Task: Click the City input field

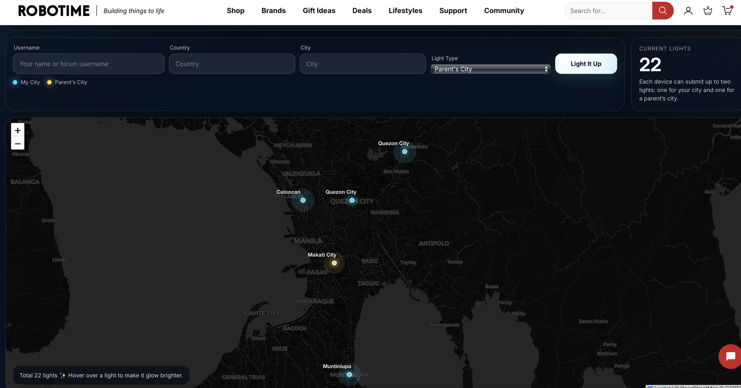Action: point(362,64)
